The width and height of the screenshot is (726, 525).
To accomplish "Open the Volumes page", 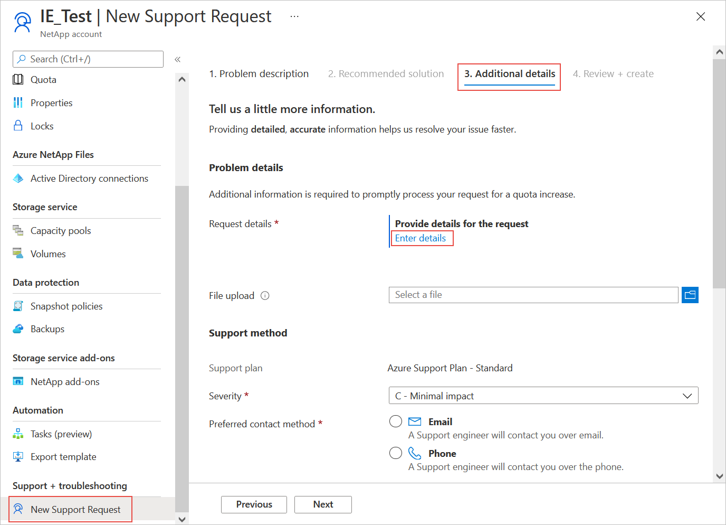I will [48, 254].
